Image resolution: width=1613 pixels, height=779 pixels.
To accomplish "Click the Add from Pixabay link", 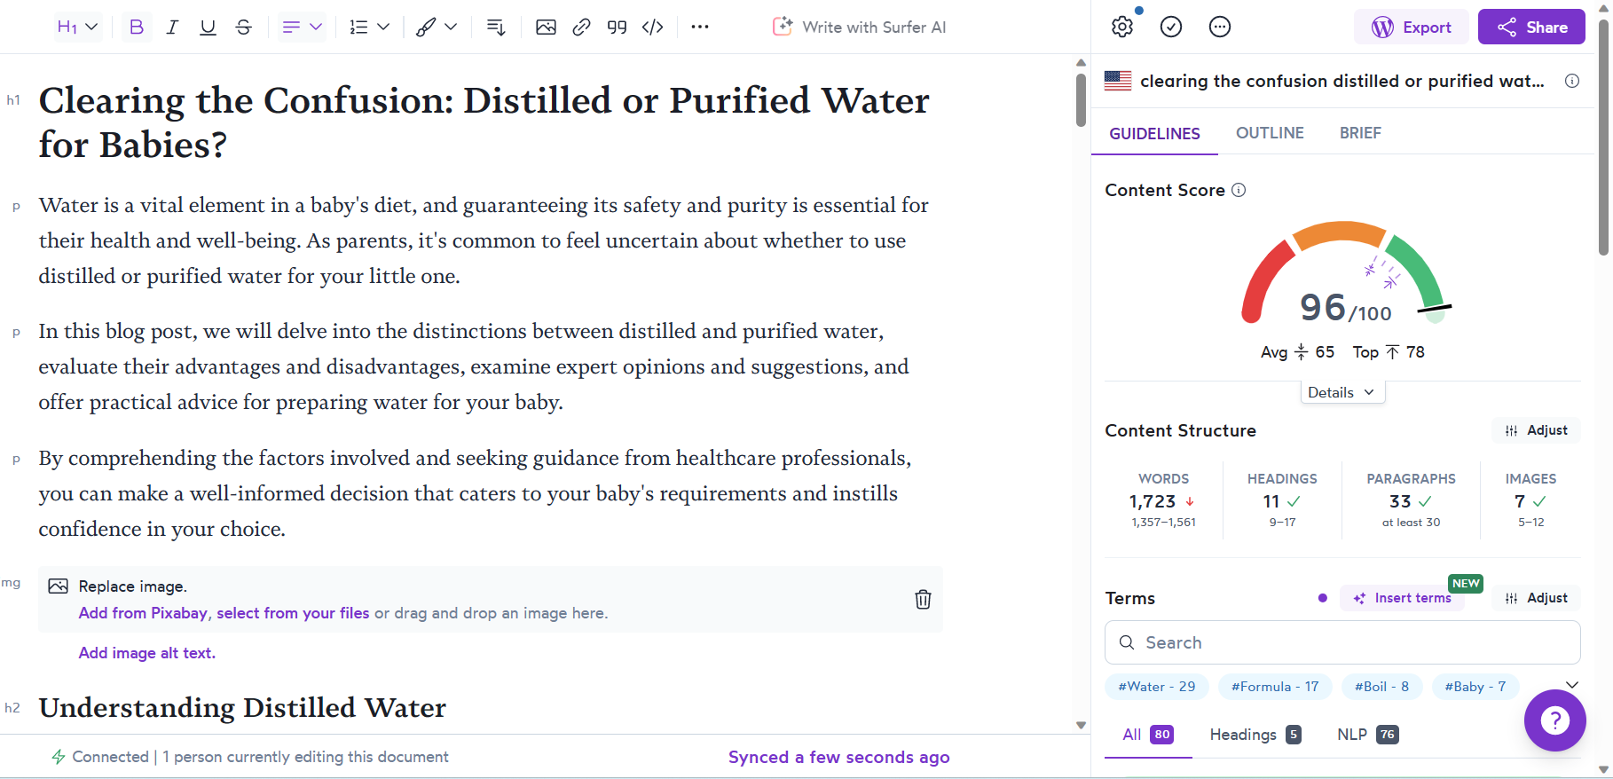I will [x=143, y=613].
